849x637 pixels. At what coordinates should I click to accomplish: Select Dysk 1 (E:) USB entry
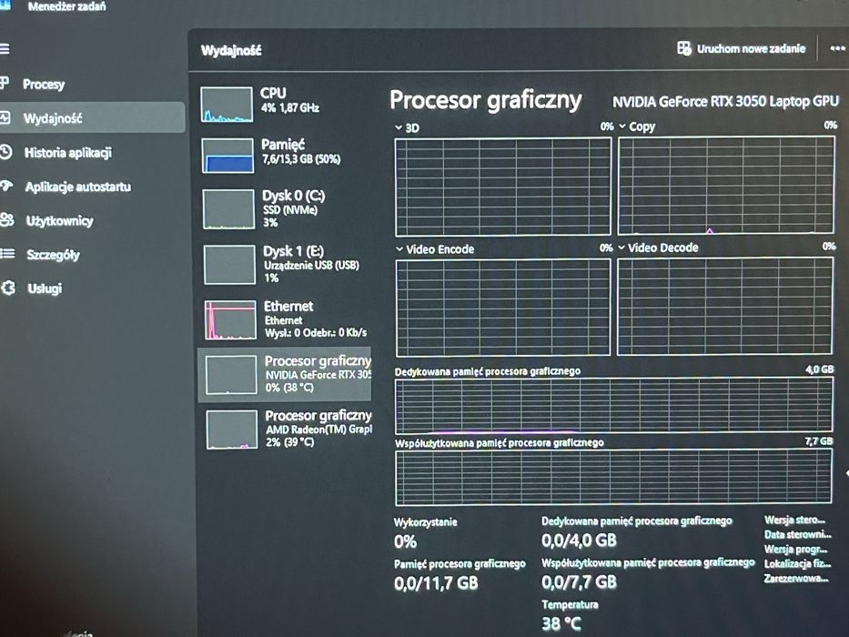pyautogui.click(x=284, y=264)
